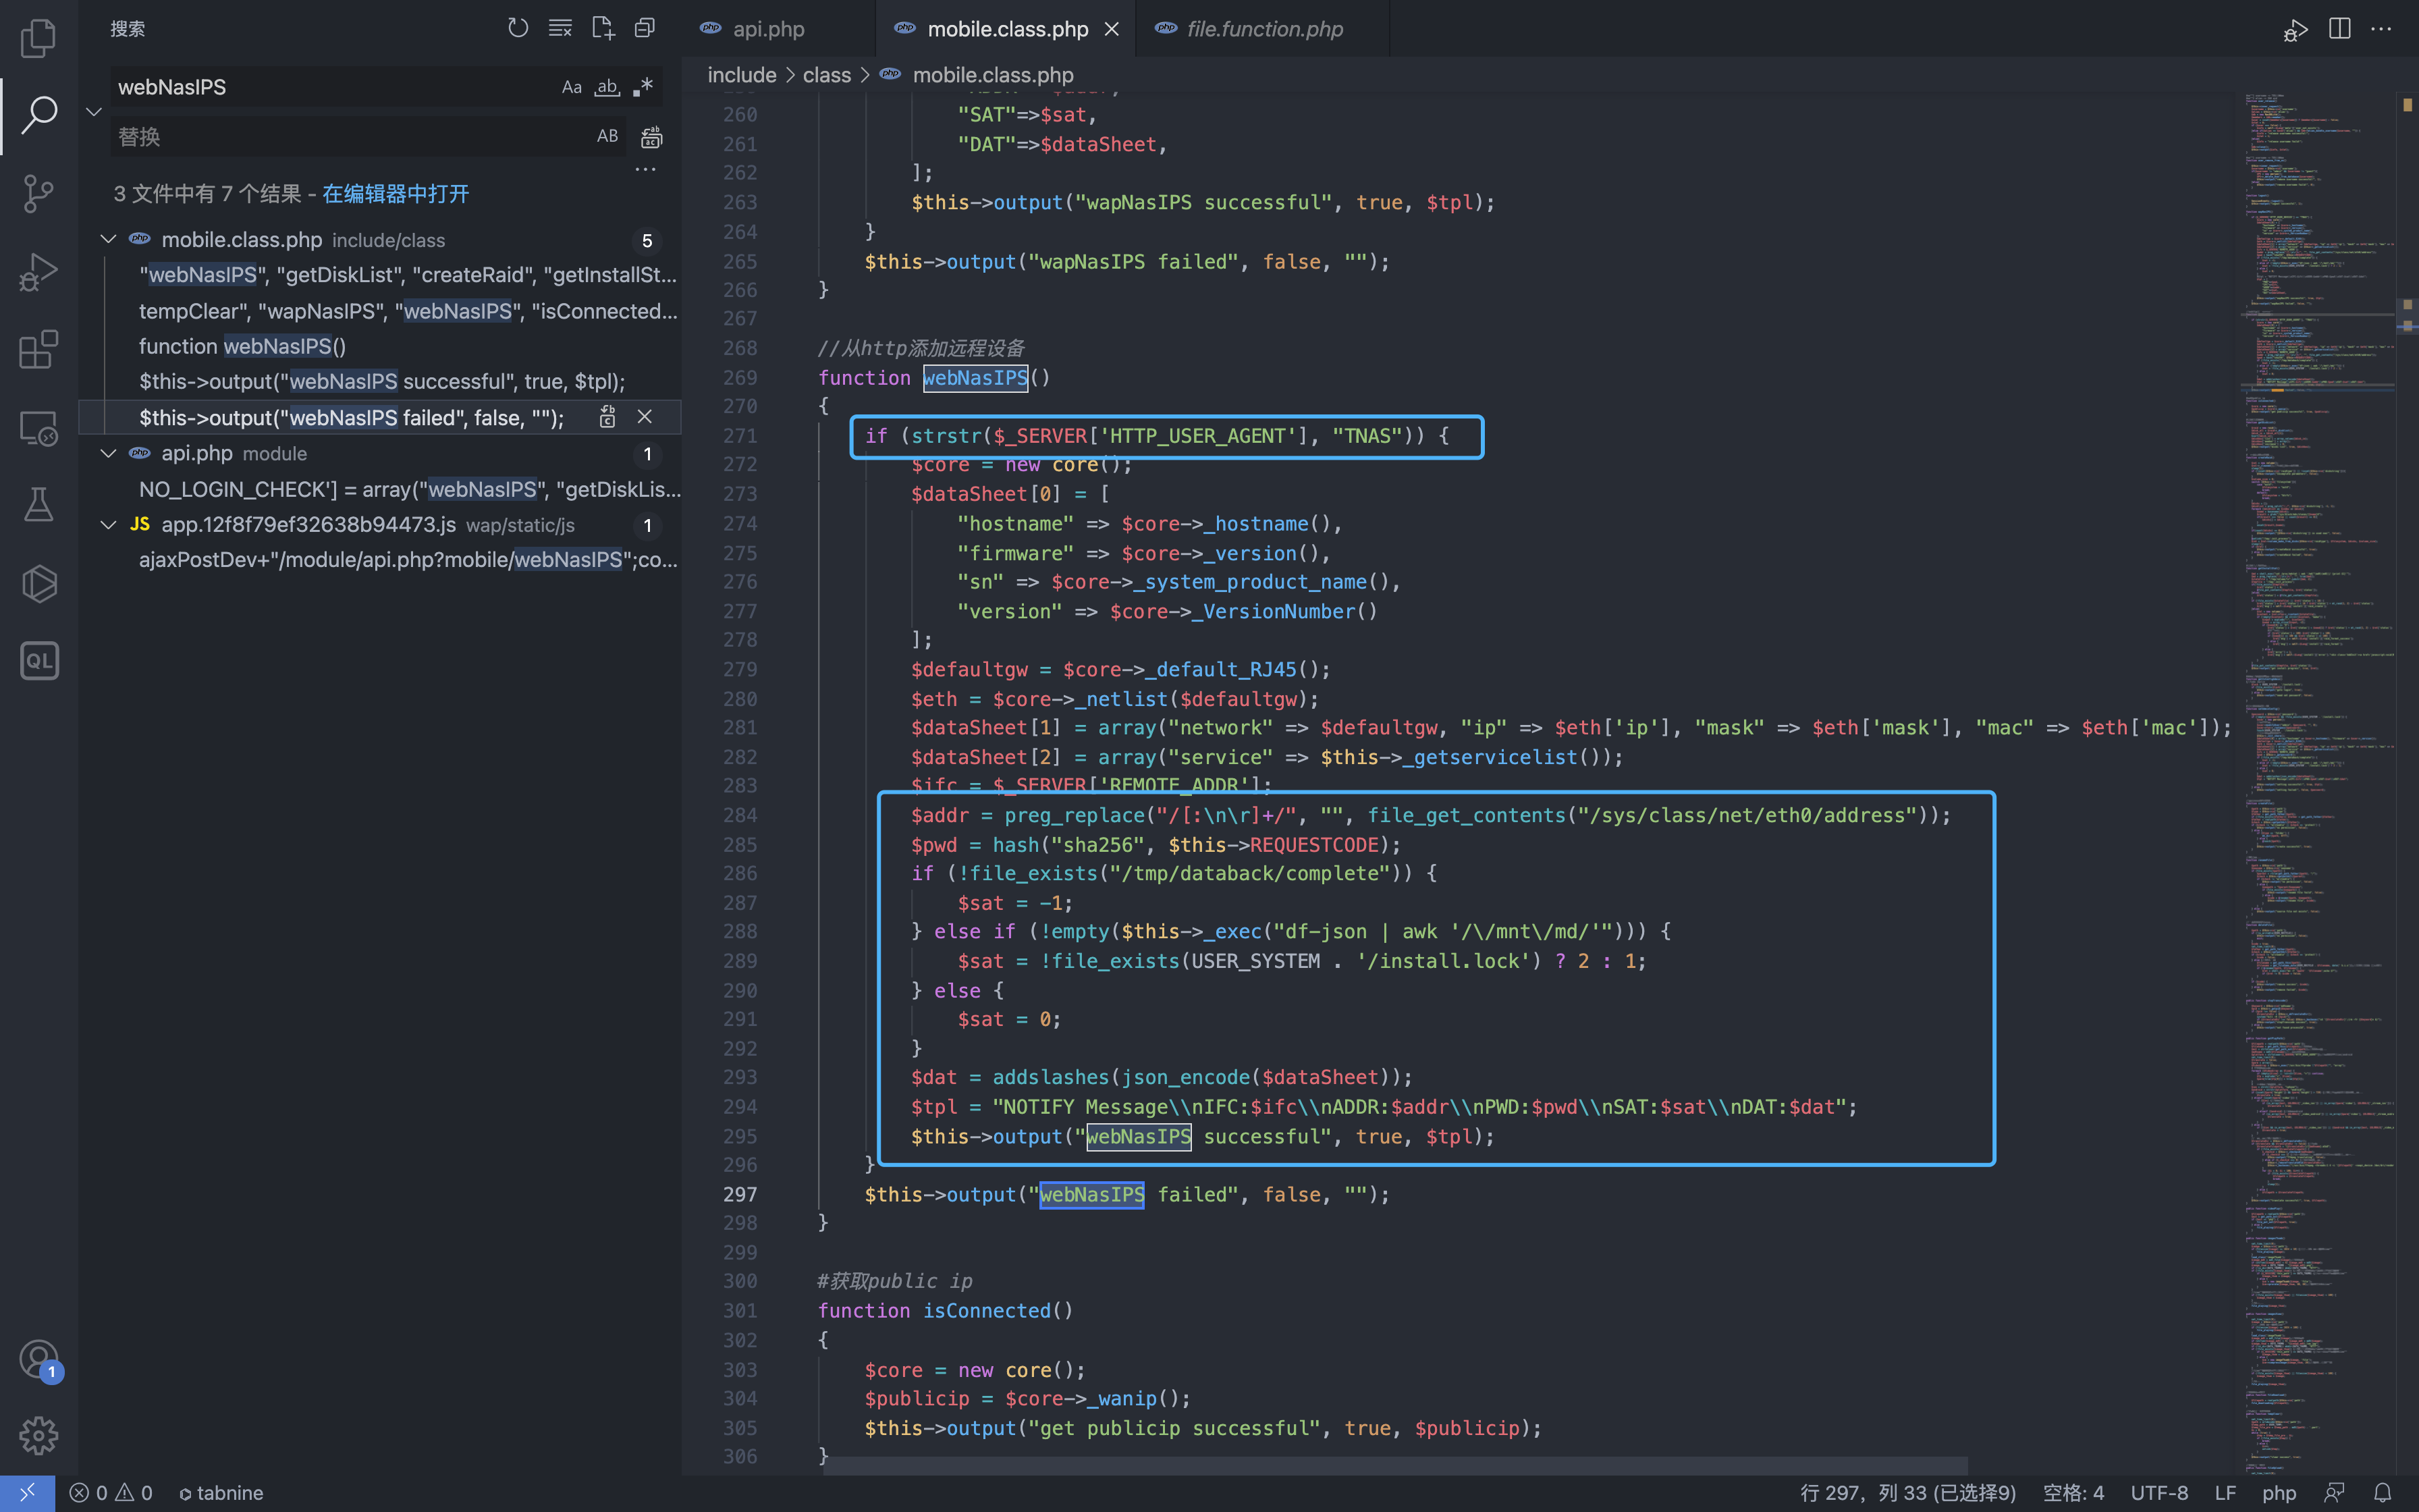Open the Run and Debug view
The height and width of the screenshot is (1512, 2419).
[38, 271]
